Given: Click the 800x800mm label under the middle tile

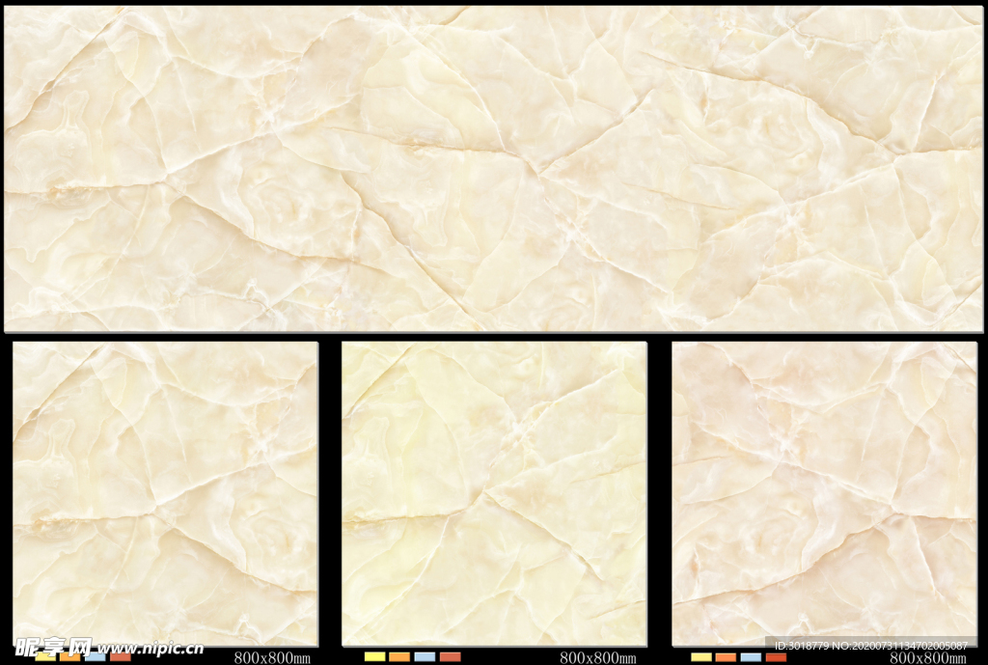Looking at the screenshot, I should (x=598, y=657).
